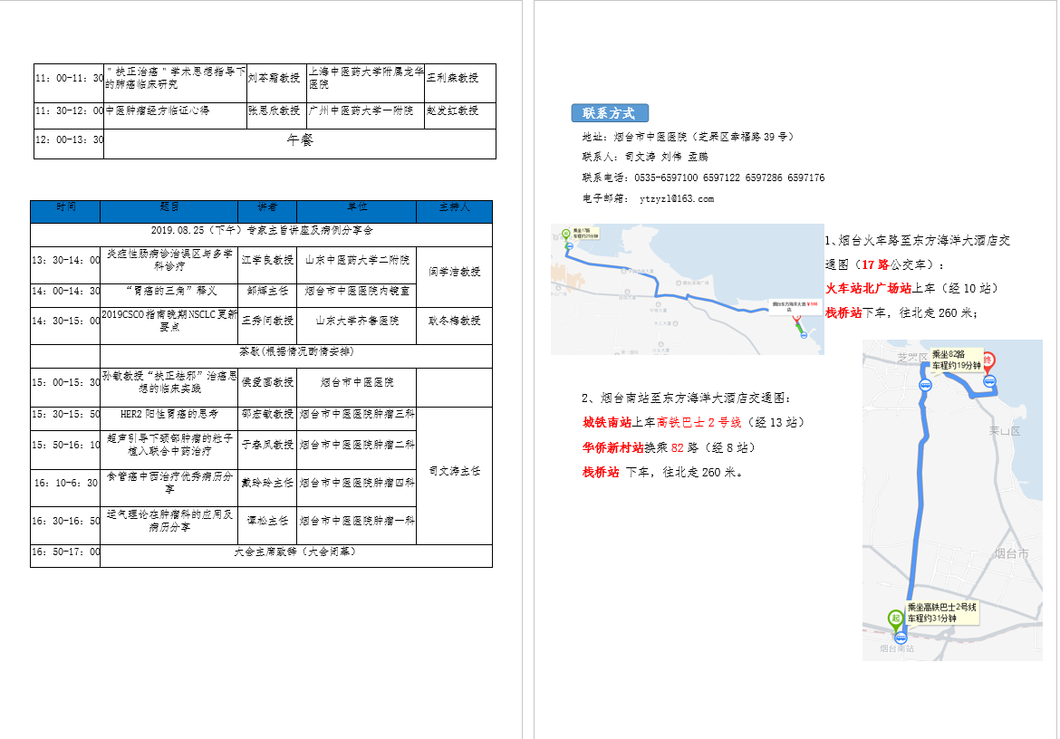Click the red destination pin on the top map
Image resolution: width=1060 pixels, height=739 pixels.
click(x=796, y=321)
